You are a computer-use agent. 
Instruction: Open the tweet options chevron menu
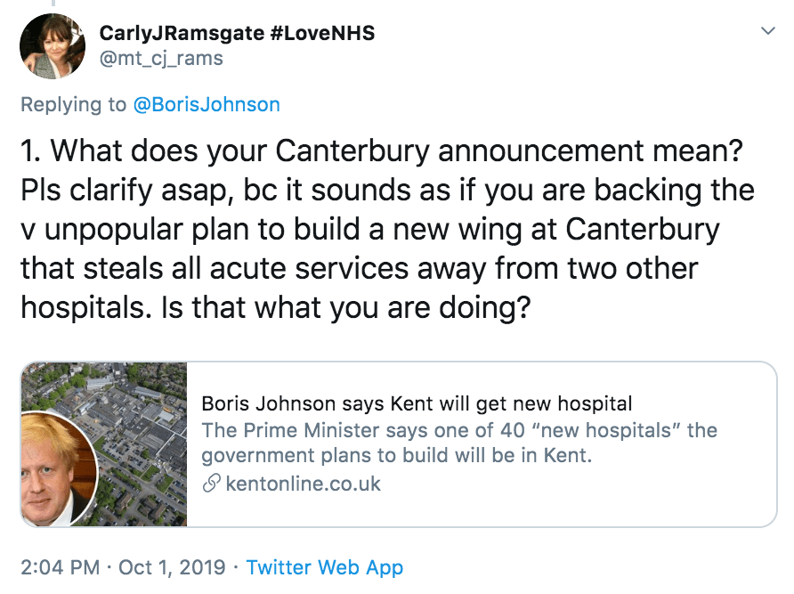766,32
